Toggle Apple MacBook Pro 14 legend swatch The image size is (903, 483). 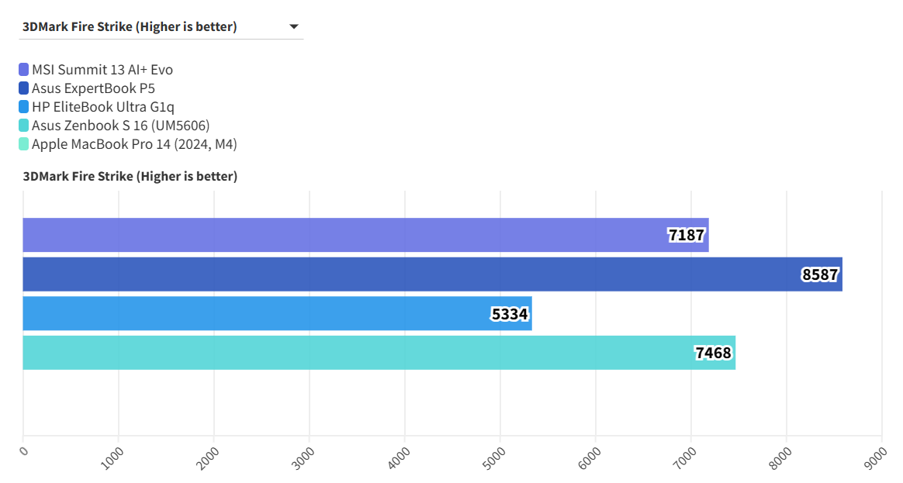(24, 144)
